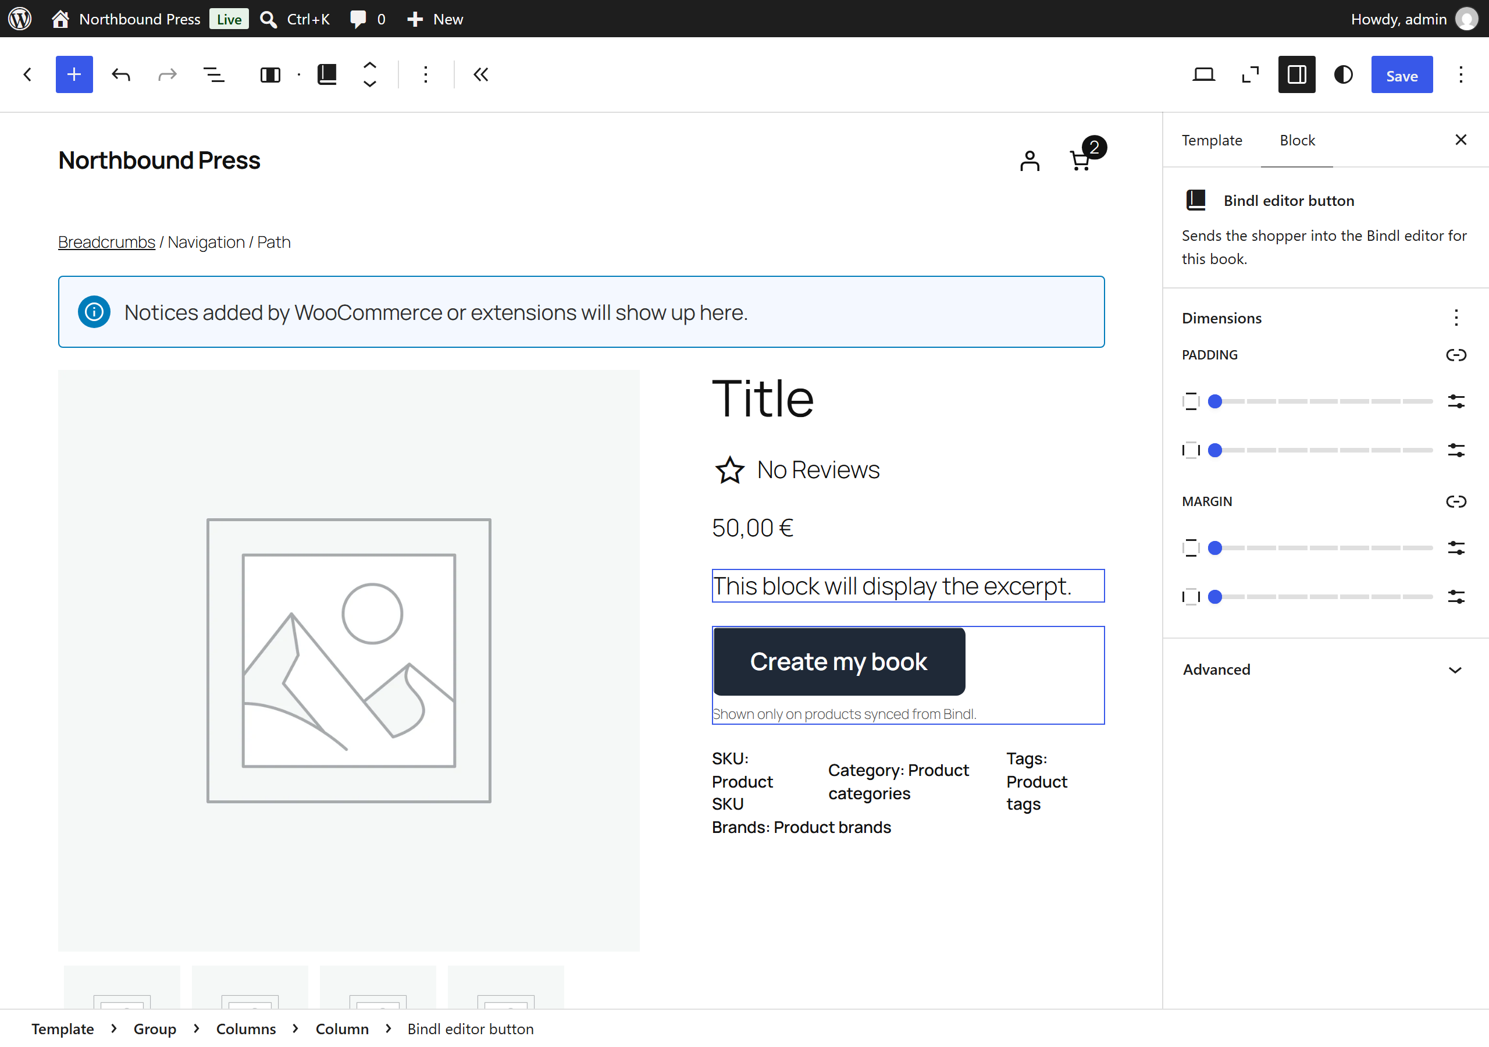Open Dimensions options three-dot menu
Screen dimensions: 1489x1047
tap(1456, 317)
